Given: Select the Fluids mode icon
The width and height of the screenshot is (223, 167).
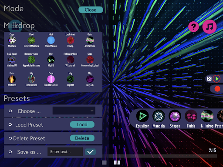Looking at the screenshot, I should click(x=191, y=116).
